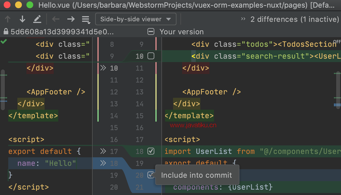Click the pencil jump-to-source icon
The width and height of the screenshot is (341, 195).
pos(37,19)
